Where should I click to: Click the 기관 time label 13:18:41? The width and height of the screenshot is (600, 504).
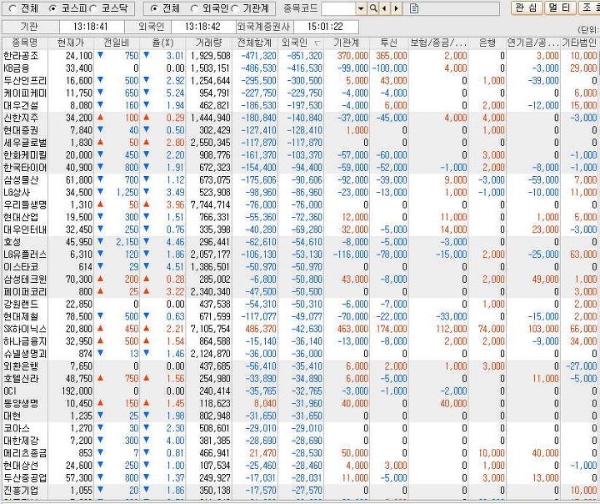91,27
